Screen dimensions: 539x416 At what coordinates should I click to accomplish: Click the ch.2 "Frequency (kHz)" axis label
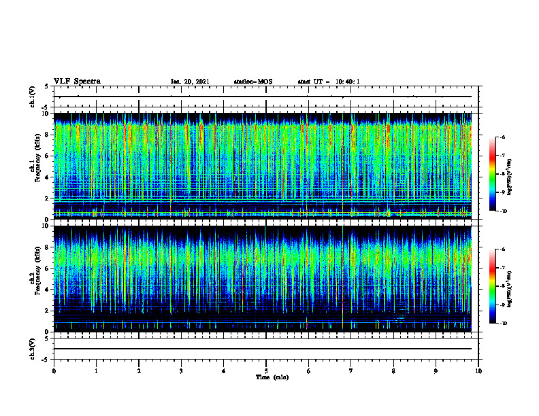(x=37, y=271)
